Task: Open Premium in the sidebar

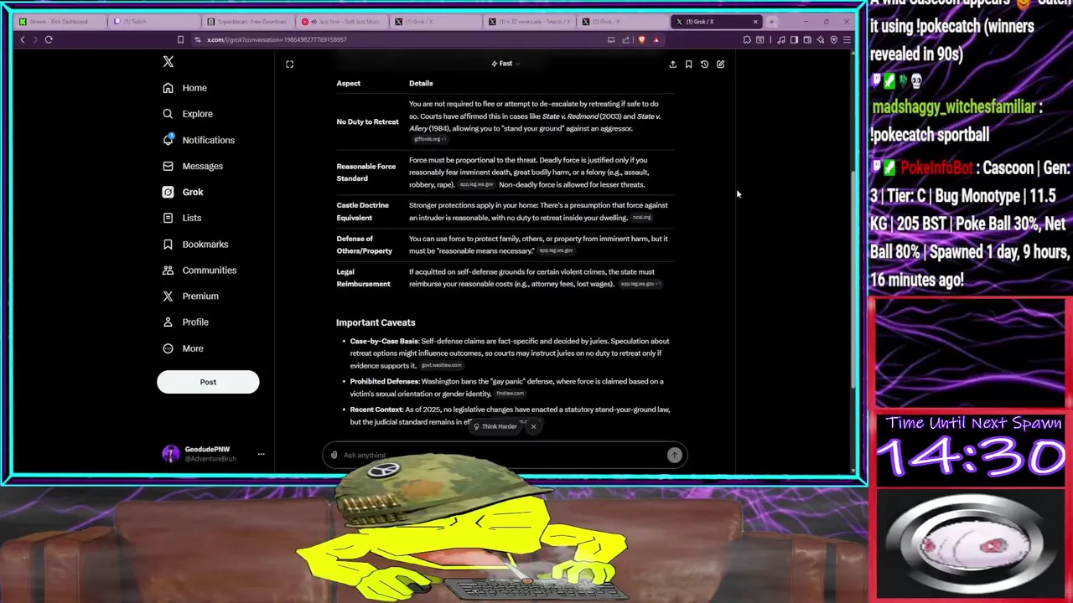Action: point(190,296)
